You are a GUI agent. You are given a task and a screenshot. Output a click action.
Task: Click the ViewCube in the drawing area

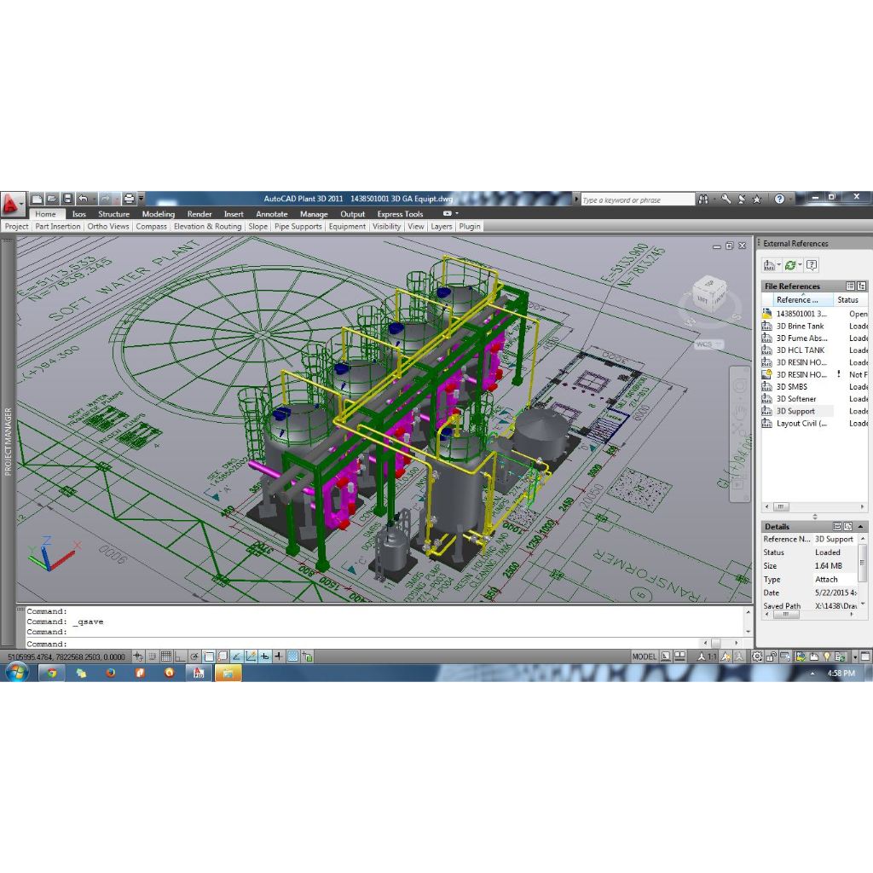coord(709,294)
